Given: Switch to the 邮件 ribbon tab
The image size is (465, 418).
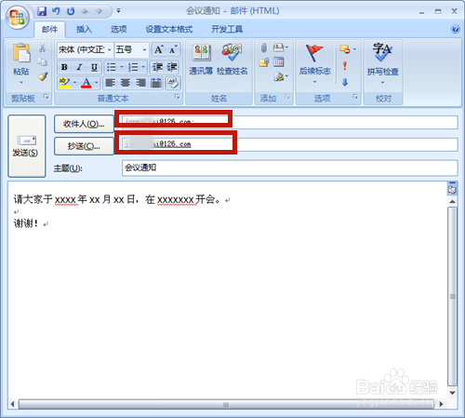Looking at the screenshot, I should (x=49, y=29).
